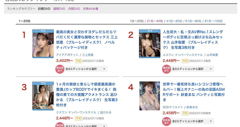
Task: Click the 限定版あり badge on rank 1 item
Action: coord(60,69)
